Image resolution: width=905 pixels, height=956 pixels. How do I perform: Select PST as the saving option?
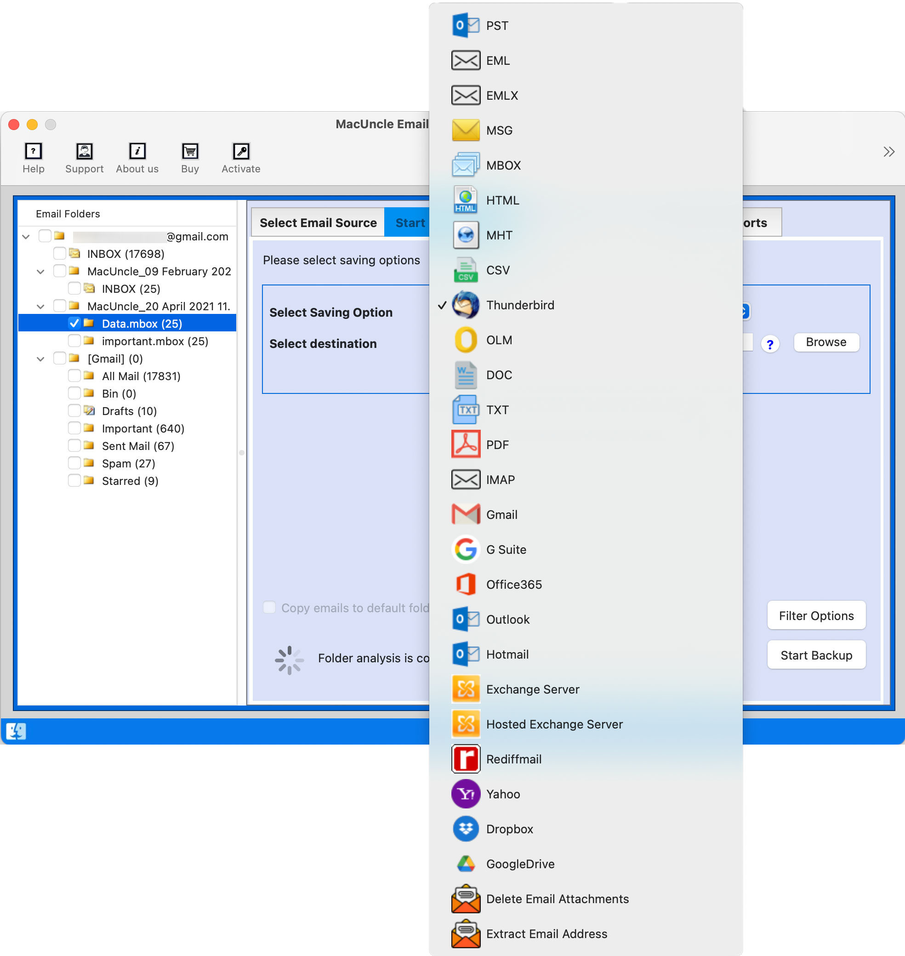[496, 25]
